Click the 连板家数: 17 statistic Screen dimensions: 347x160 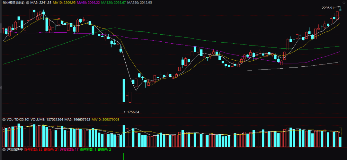[x=69, y=150]
